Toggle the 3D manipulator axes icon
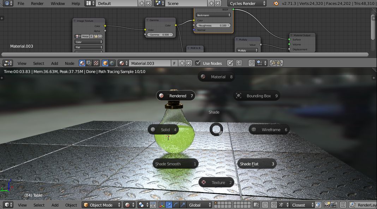The height and width of the screenshot is (209, 377). pyautogui.click(x=162, y=205)
